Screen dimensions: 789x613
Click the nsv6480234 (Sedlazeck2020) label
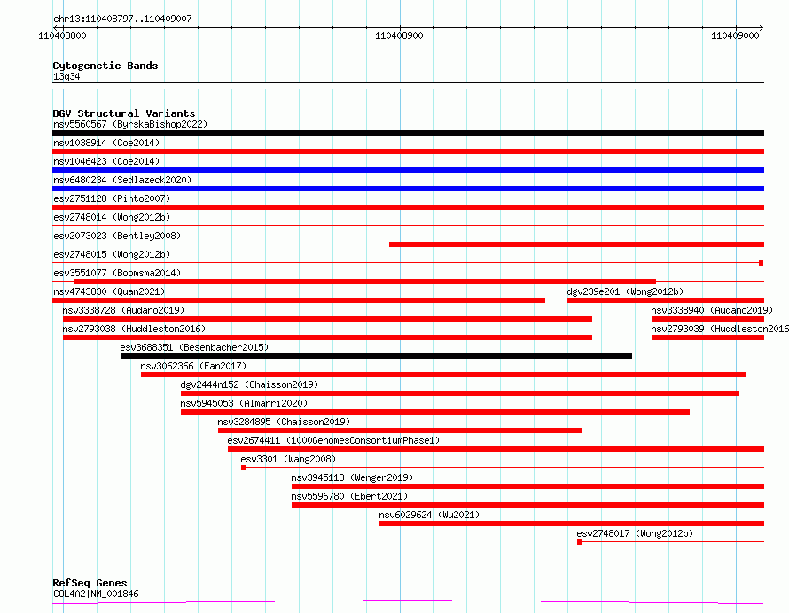point(122,180)
